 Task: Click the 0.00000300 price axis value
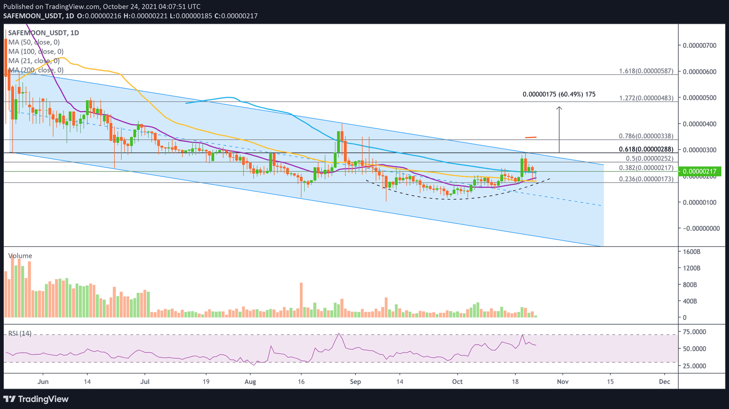(x=700, y=150)
